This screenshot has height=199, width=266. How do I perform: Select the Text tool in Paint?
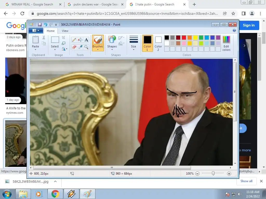click(86, 40)
